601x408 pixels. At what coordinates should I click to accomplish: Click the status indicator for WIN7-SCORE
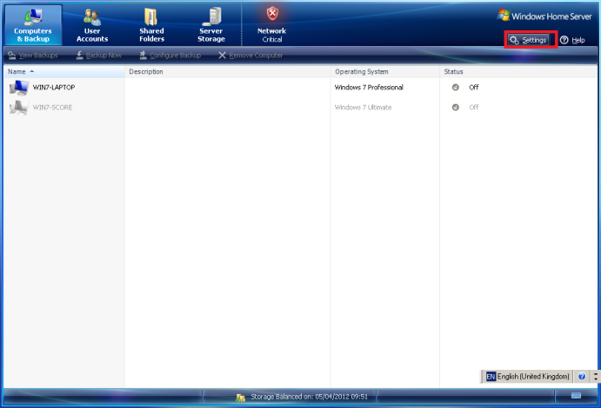(456, 107)
